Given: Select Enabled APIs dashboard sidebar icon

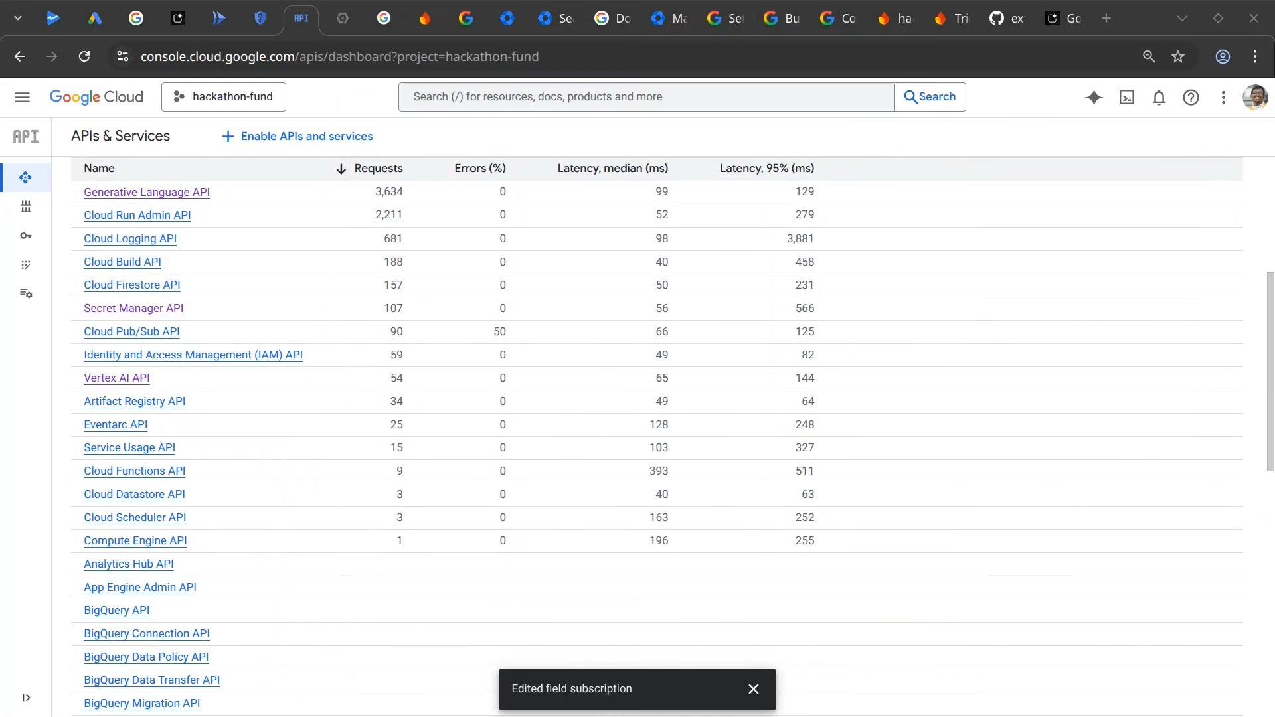Looking at the screenshot, I should click(26, 177).
